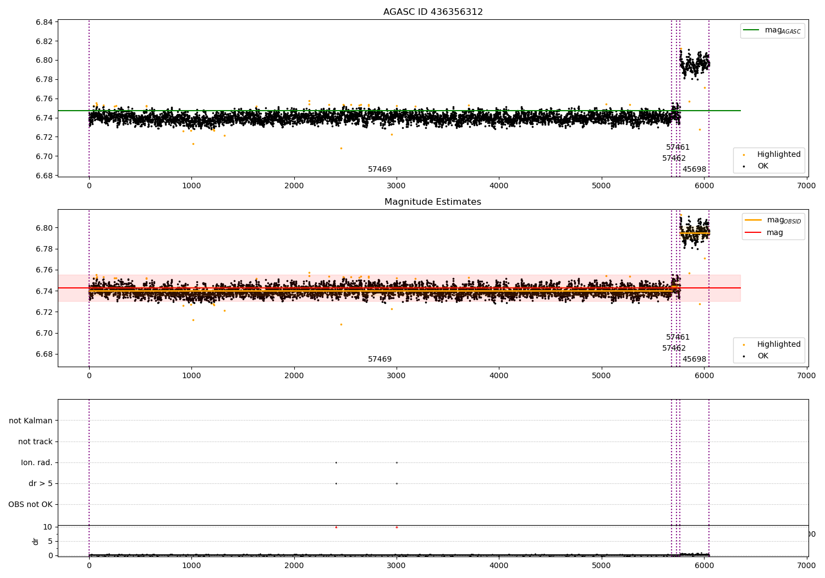Click the plot title 'AGASC ID 436356312'
The height and width of the screenshot is (578, 825).
tap(433, 12)
